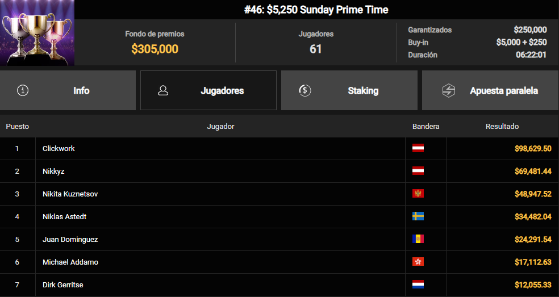This screenshot has height=297, width=559.
Task: Click the Dutch flag for Dirk Gerritse
Action: pyautogui.click(x=418, y=285)
